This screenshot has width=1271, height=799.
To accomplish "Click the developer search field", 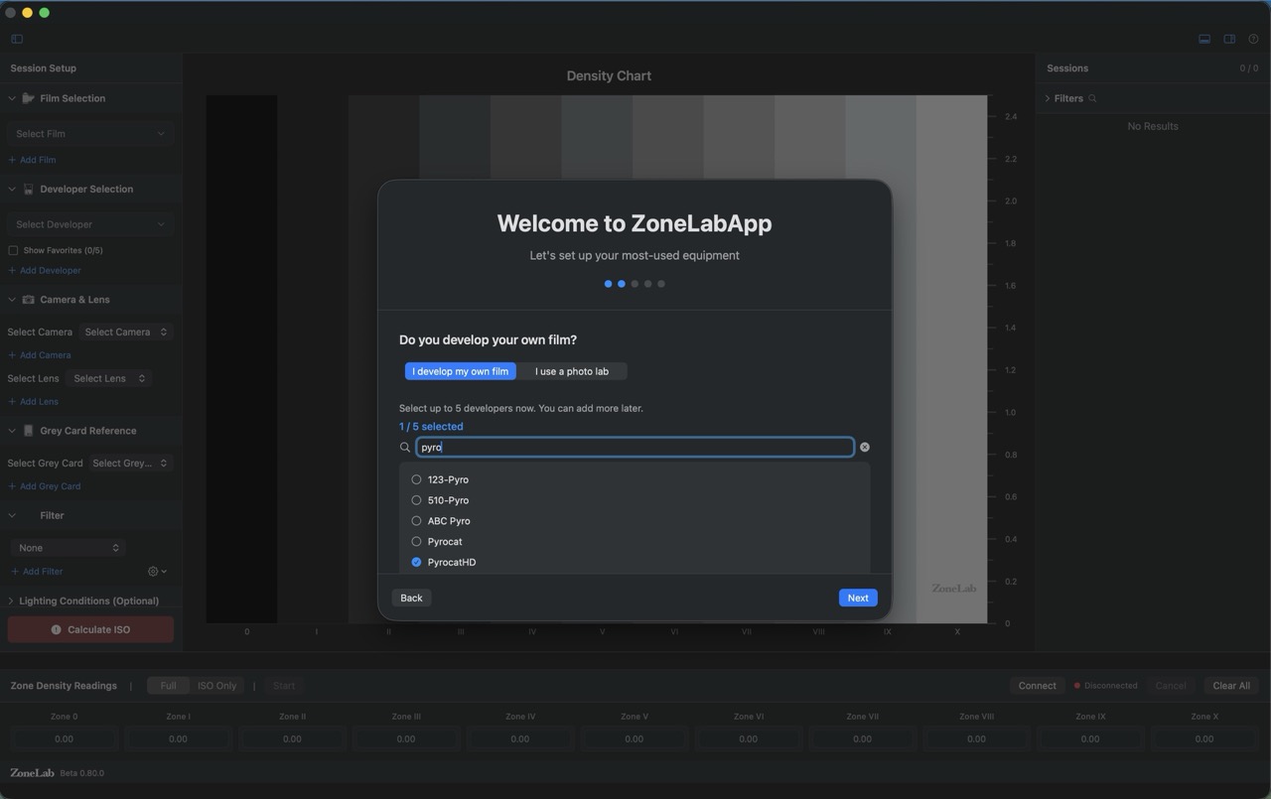I will click(x=635, y=448).
